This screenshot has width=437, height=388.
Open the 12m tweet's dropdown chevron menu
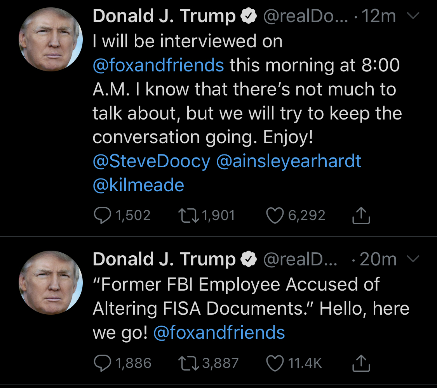pos(414,16)
